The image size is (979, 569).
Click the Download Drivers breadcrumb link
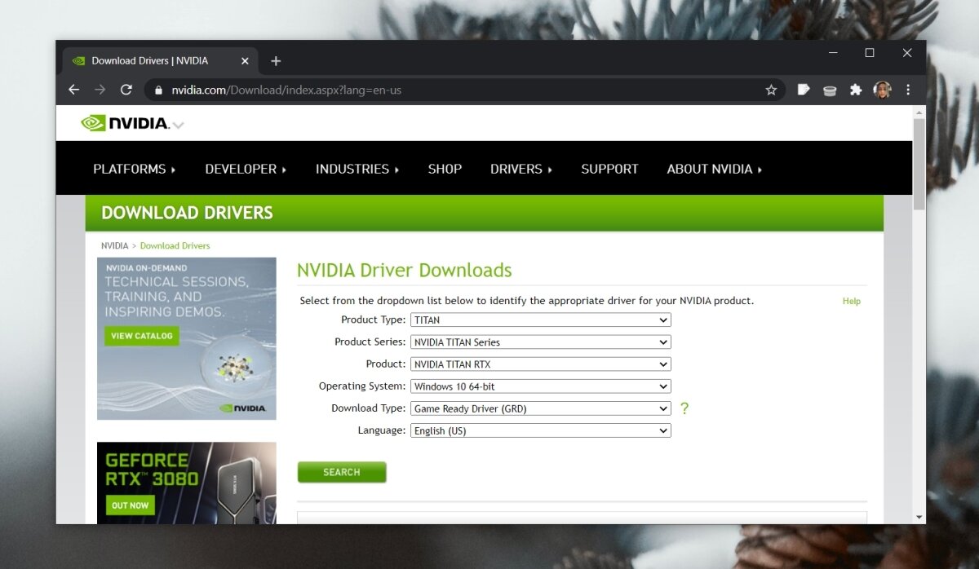175,245
